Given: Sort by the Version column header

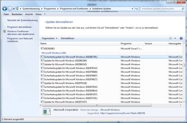Looking at the screenshot, I should tap(156, 44).
